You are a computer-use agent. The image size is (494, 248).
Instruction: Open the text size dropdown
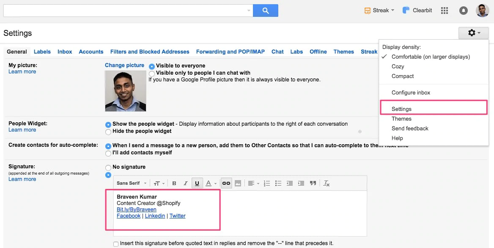[159, 183]
